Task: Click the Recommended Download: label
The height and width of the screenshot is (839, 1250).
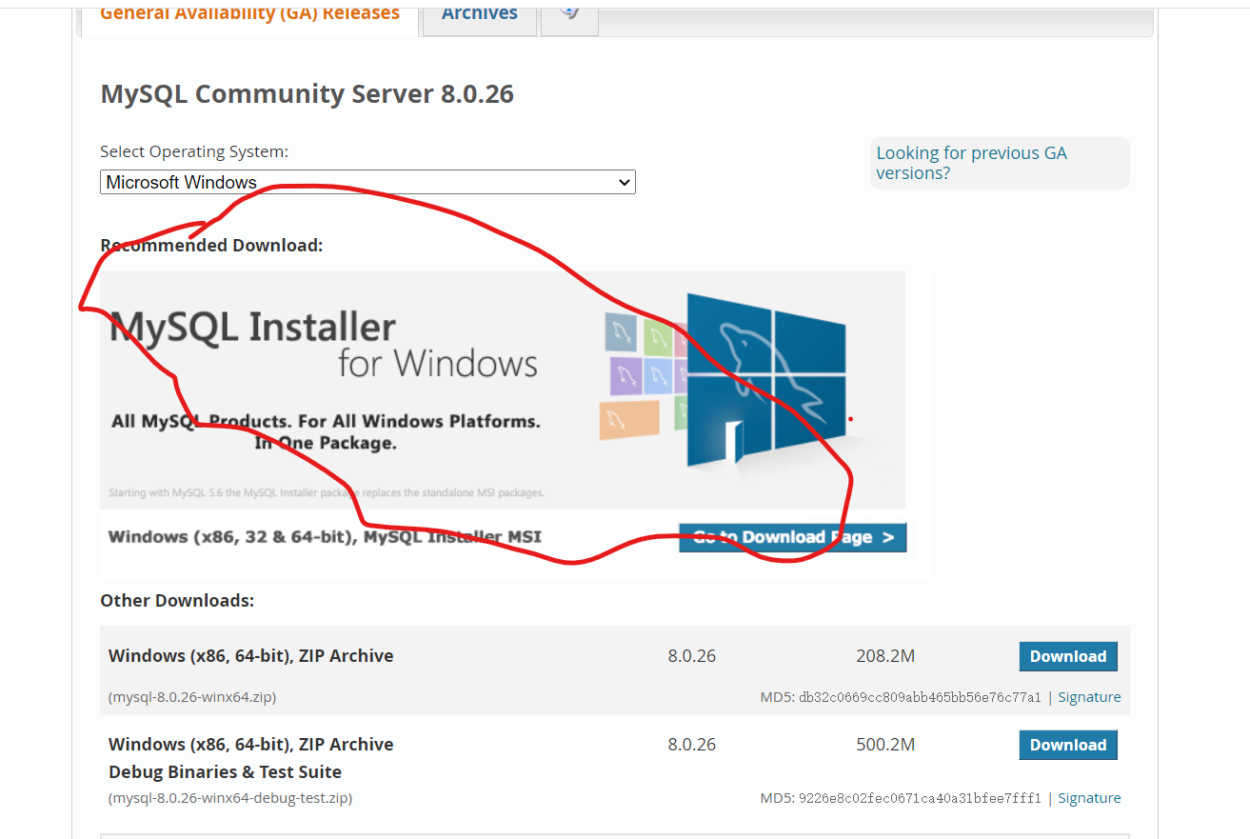Action: tap(211, 246)
